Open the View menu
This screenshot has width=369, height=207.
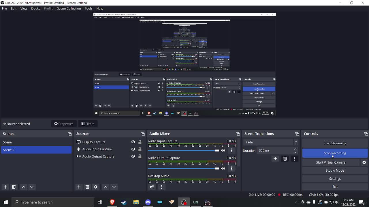pos(24,8)
